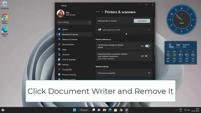
Task: Click the search magnifier in Find a setting
Action: pyautogui.click(x=90, y=22)
